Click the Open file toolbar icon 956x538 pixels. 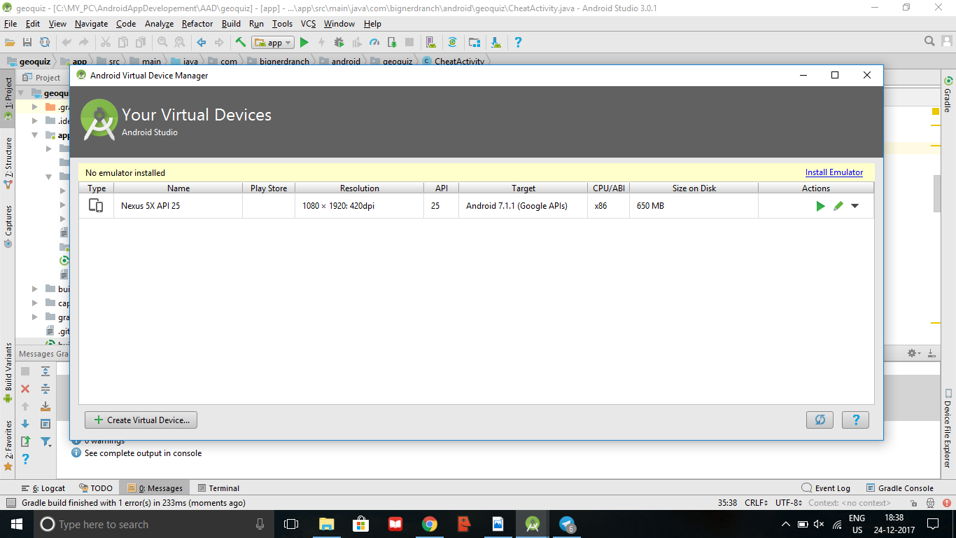pos(10,43)
